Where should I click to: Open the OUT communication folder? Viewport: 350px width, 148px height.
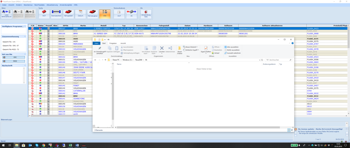pos(119,14)
